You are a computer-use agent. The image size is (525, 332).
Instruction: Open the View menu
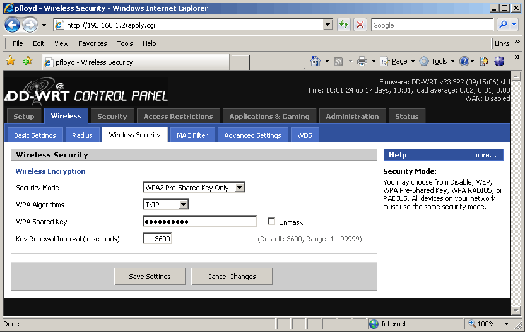click(x=61, y=43)
